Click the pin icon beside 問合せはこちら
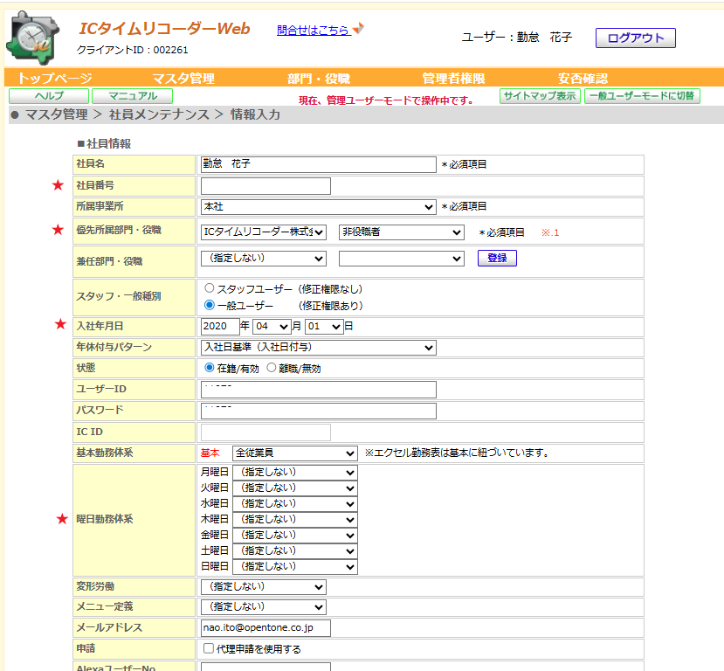The width and height of the screenshot is (724, 671). click(x=358, y=29)
